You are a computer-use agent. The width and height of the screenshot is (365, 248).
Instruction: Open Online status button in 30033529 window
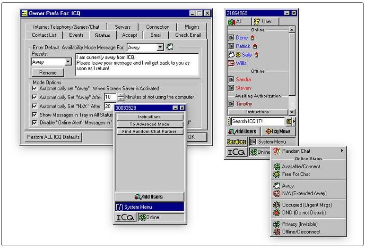tap(161, 217)
